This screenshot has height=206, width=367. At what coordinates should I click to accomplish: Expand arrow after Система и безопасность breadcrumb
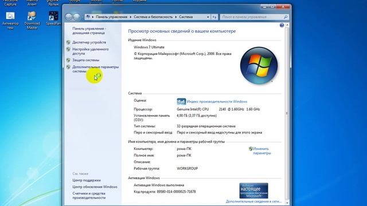pyautogui.click(x=176, y=17)
